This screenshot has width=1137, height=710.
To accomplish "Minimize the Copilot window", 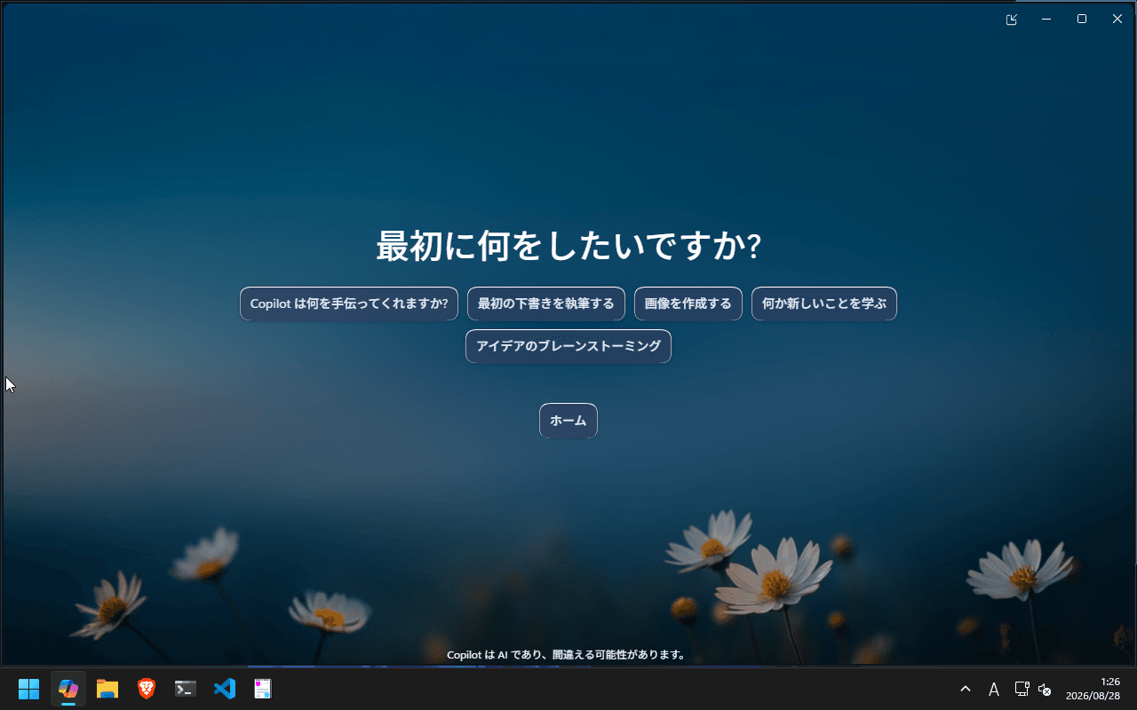I will tap(1046, 20).
